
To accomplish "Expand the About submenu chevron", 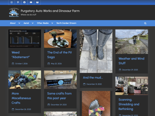I will (19, 23).
